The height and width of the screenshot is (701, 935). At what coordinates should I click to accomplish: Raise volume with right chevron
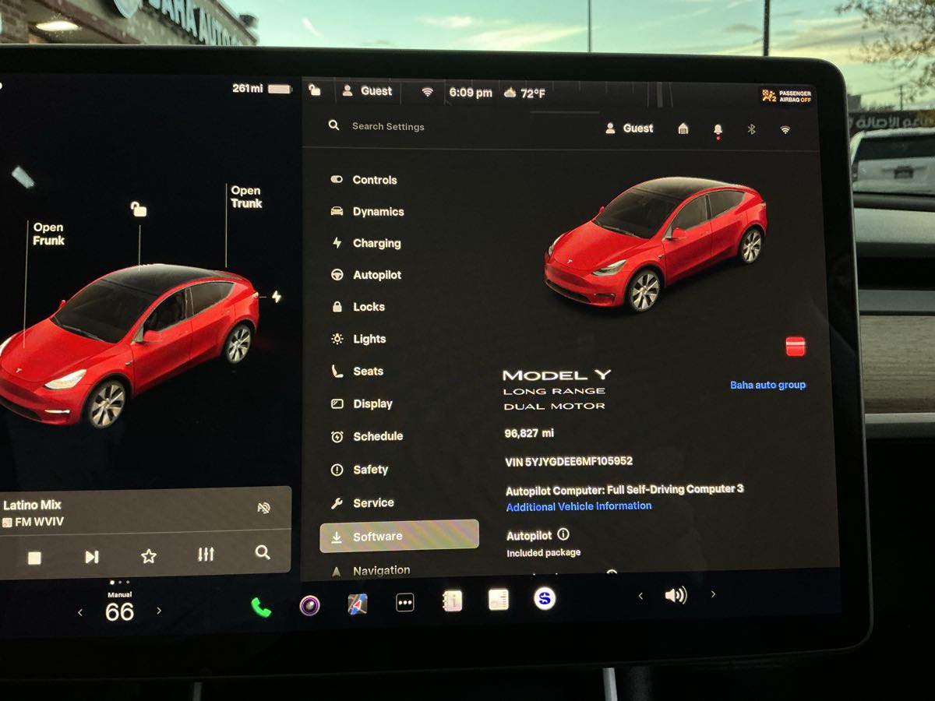(713, 594)
